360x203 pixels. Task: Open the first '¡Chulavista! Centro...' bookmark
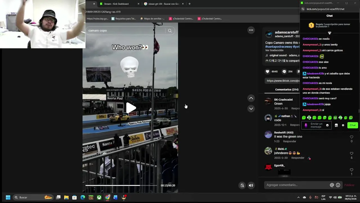[181, 19]
